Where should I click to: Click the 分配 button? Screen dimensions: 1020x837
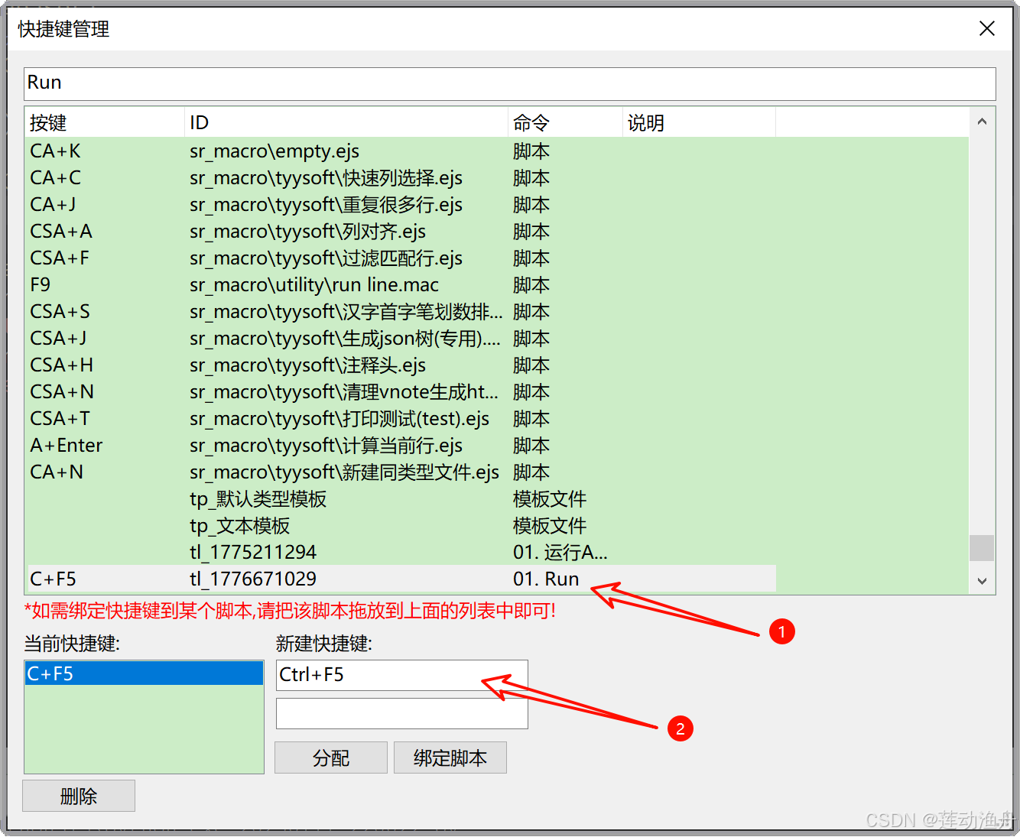tap(331, 758)
